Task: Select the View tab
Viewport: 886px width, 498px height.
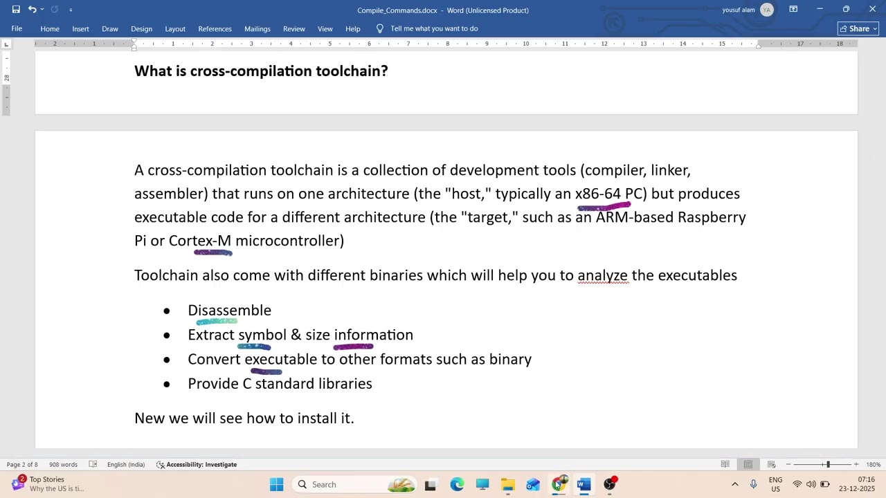Action: tap(325, 29)
